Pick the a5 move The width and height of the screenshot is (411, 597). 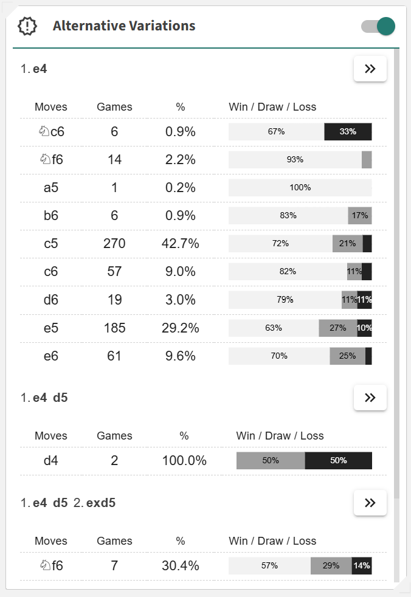(x=51, y=187)
